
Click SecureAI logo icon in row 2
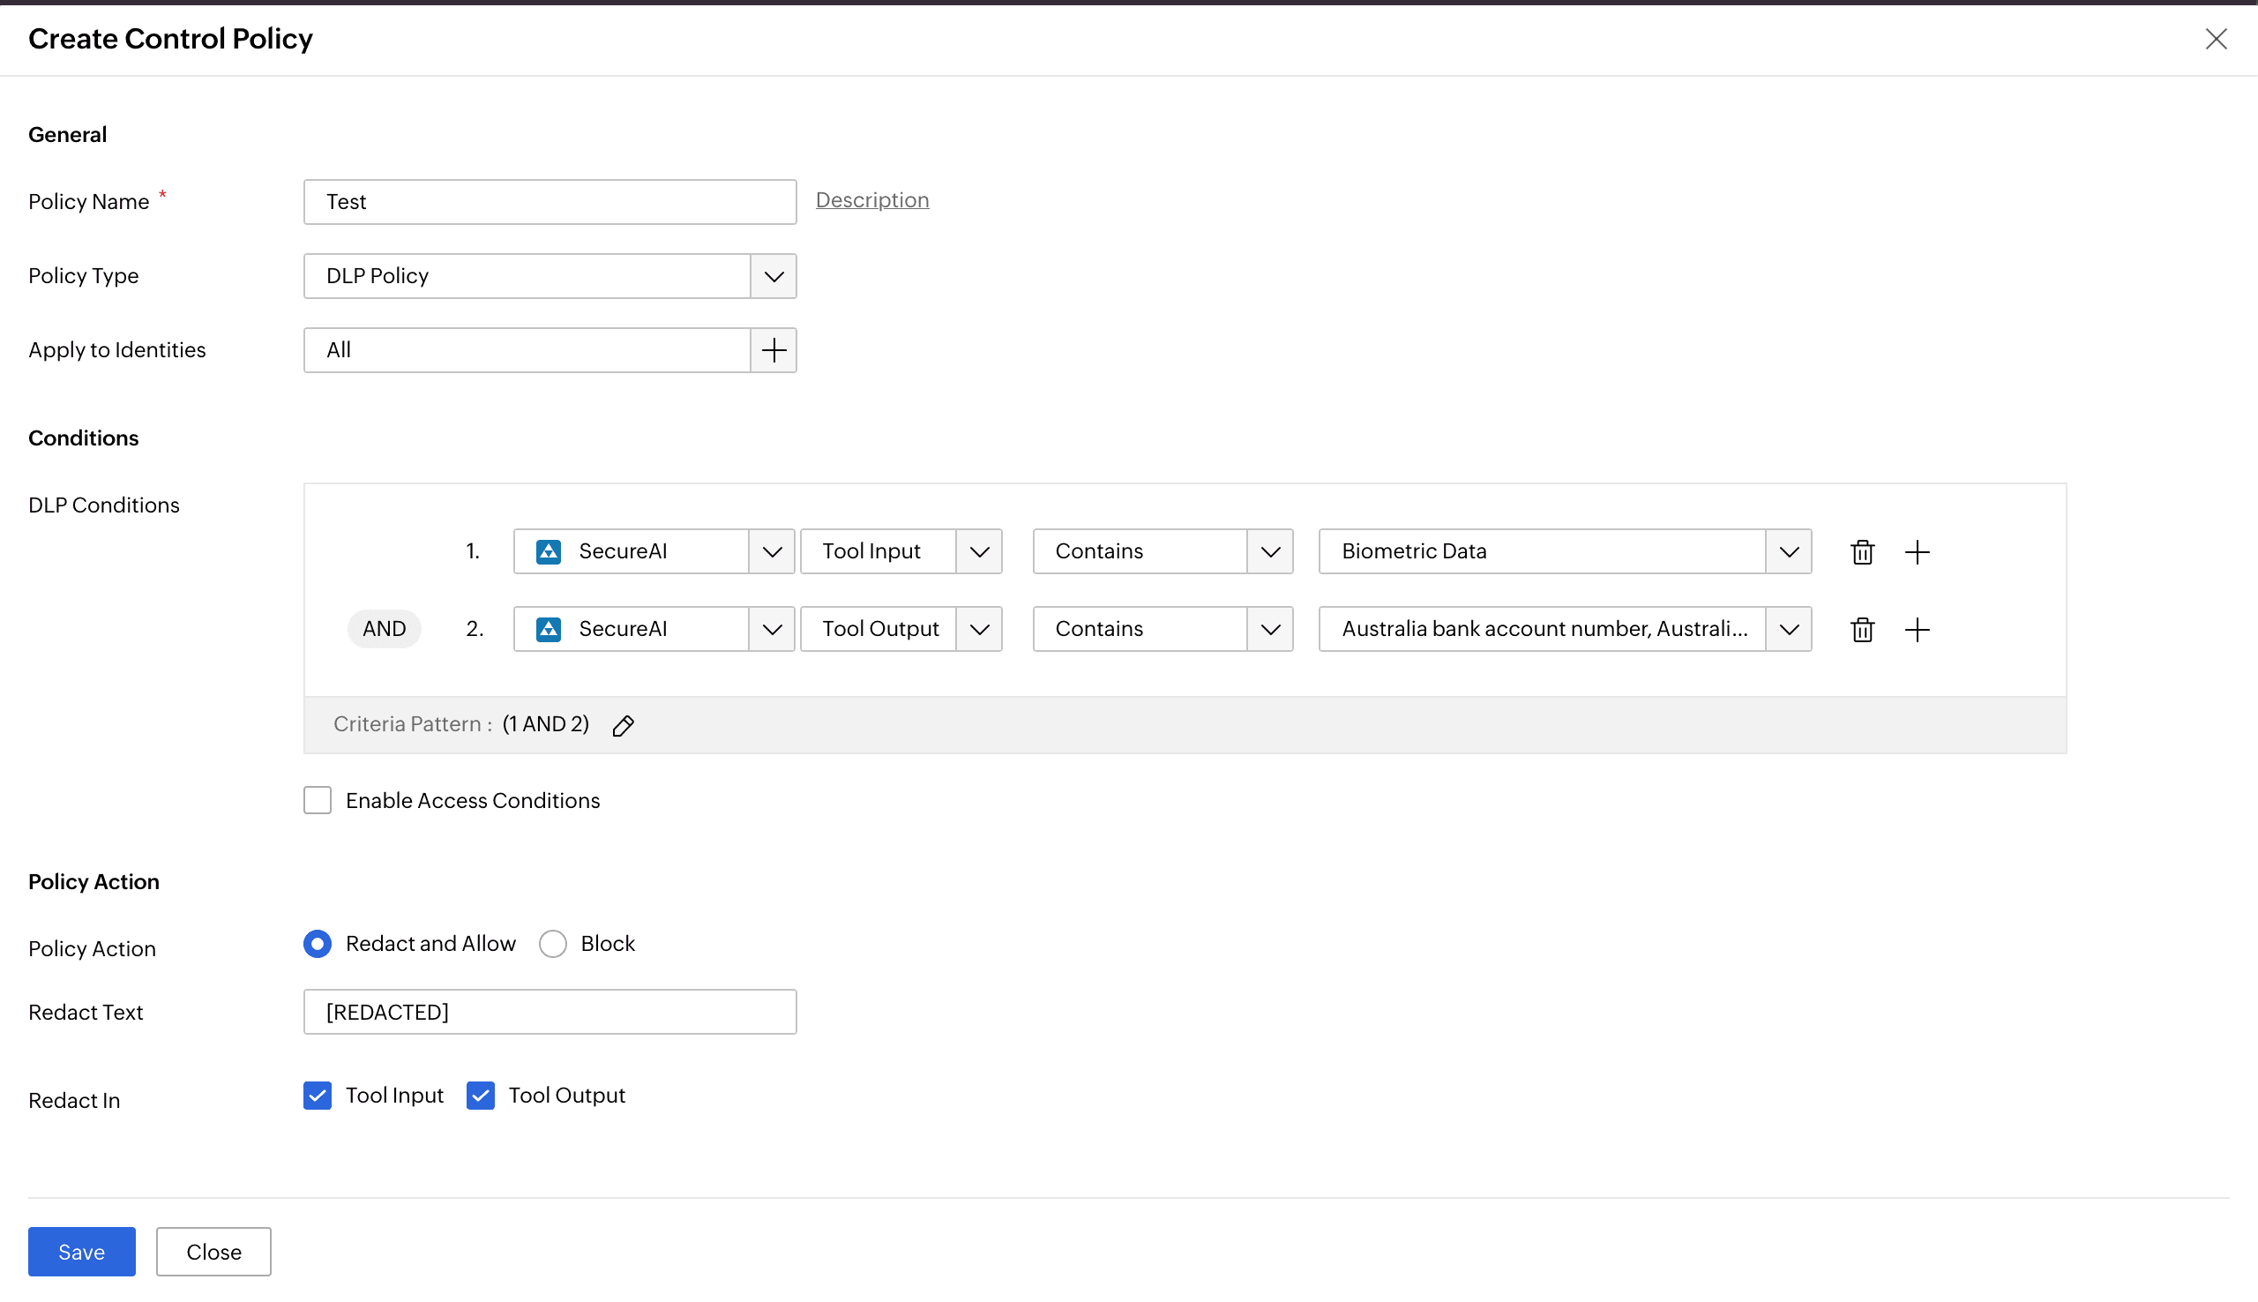548,630
